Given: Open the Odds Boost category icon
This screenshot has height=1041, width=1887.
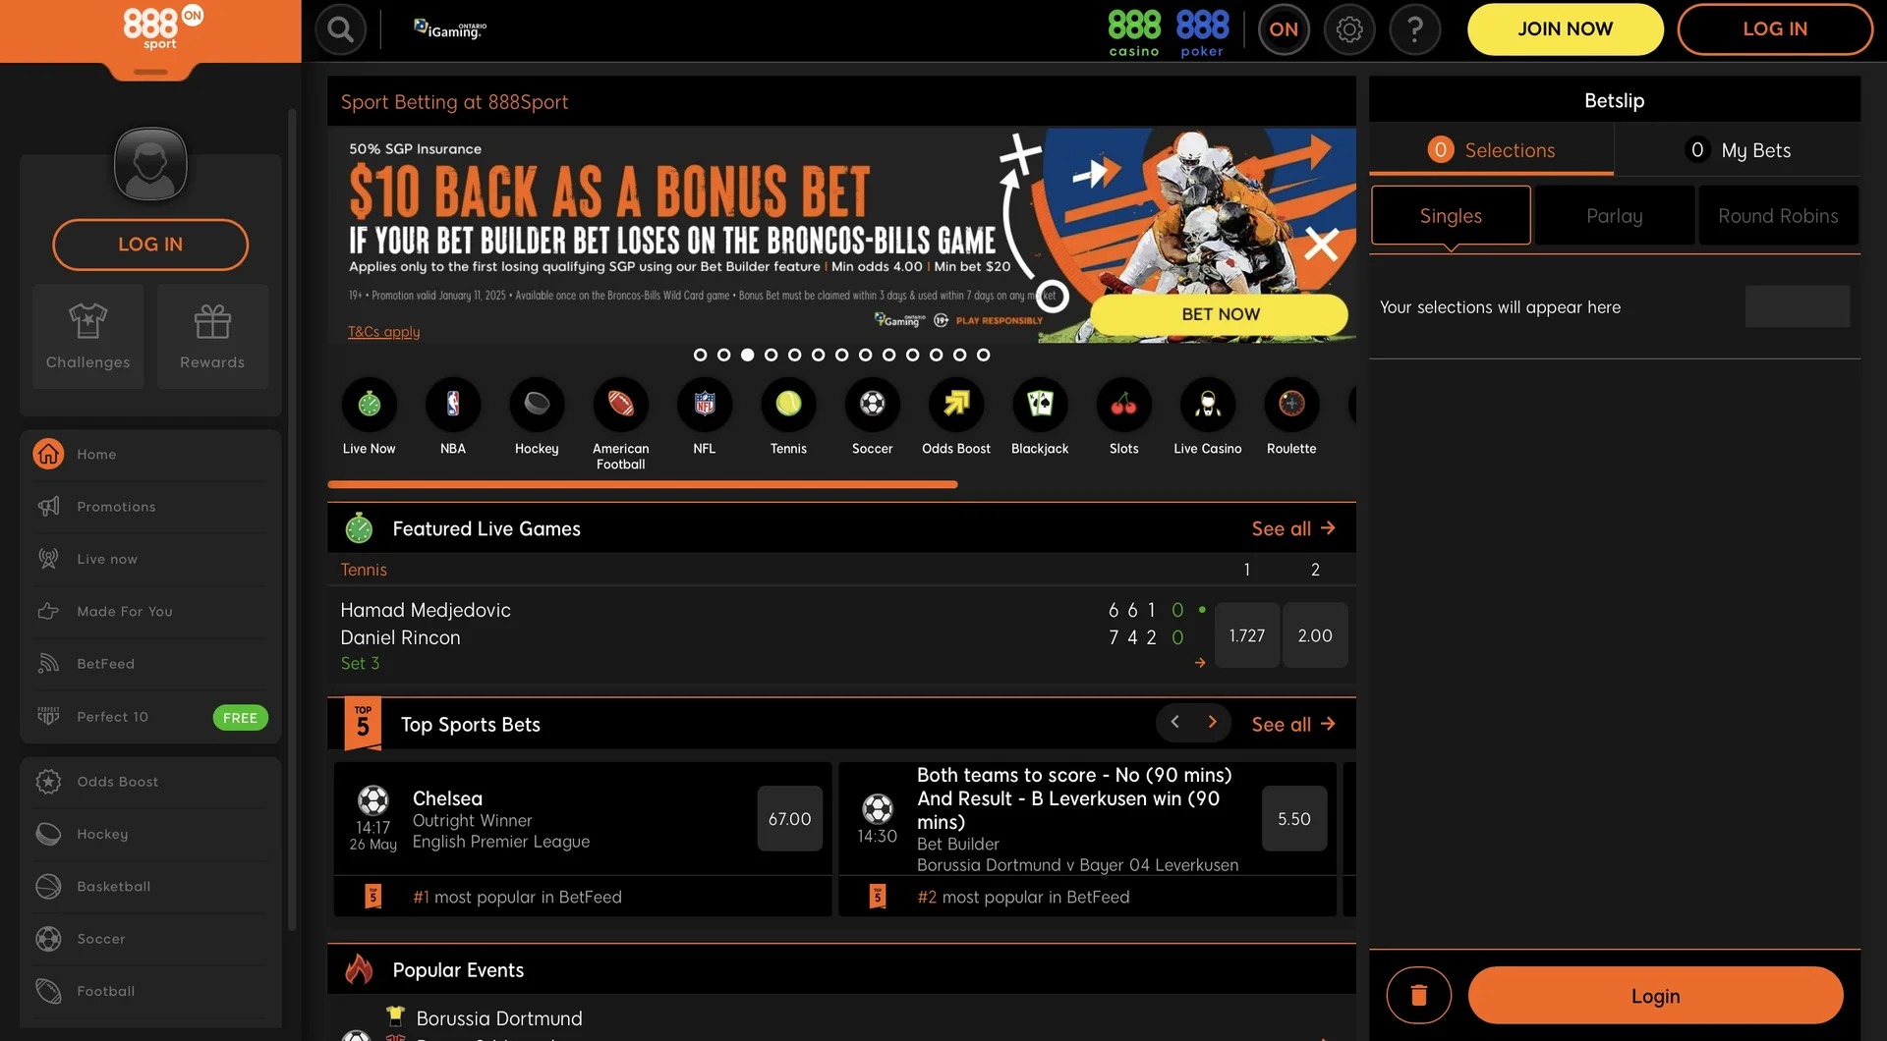Looking at the screenshot, I should [956, 404].
